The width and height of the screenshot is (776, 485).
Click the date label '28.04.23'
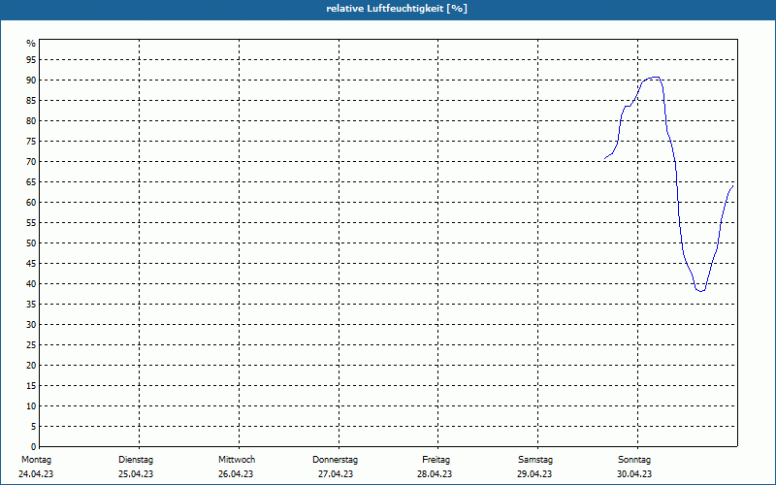pos(435,474)
